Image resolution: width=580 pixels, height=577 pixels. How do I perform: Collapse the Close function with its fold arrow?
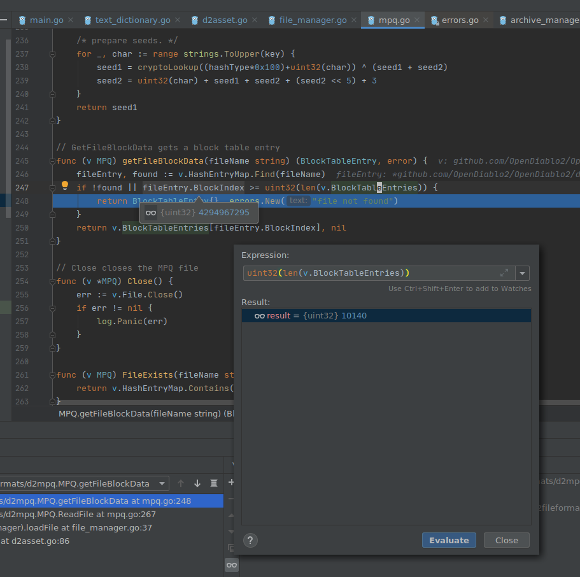52,280
